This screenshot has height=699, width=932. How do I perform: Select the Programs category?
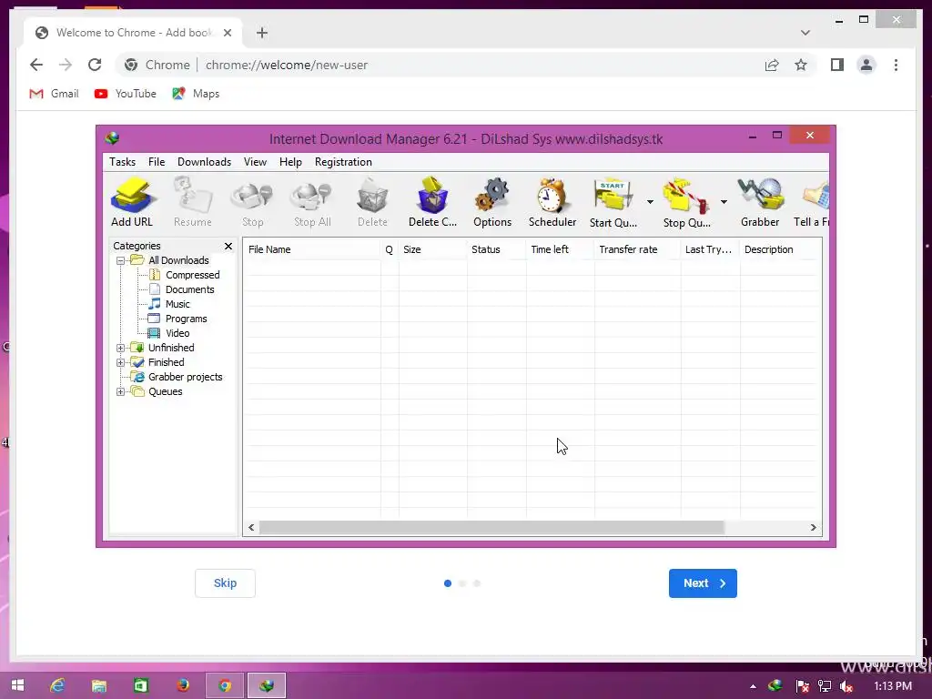(186, 319)
